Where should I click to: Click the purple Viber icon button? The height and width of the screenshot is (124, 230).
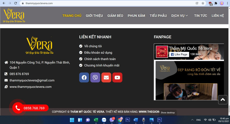[95, 77]
